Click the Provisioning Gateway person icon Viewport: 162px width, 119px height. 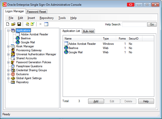[x=13, y=50]
